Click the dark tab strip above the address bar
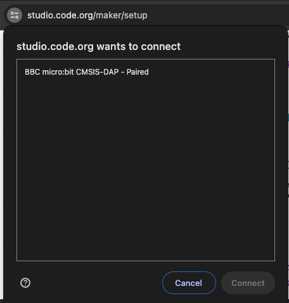This screenshot has height=303, width=289. 144,2
